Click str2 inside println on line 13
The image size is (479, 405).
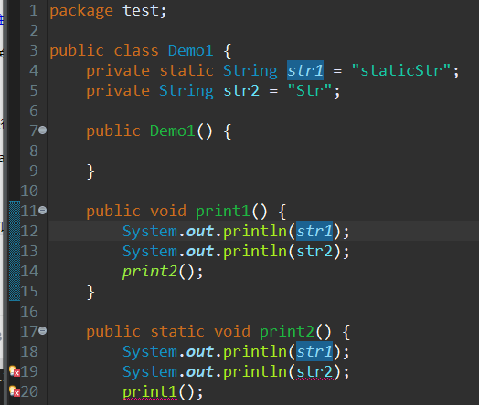[x=314, y=251]
